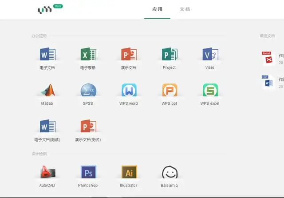Click the 办公应用 section heading

(x=39, y=36)
